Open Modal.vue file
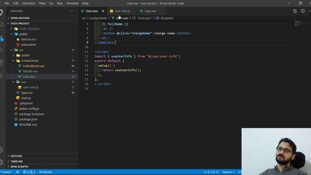 point(30,71)
